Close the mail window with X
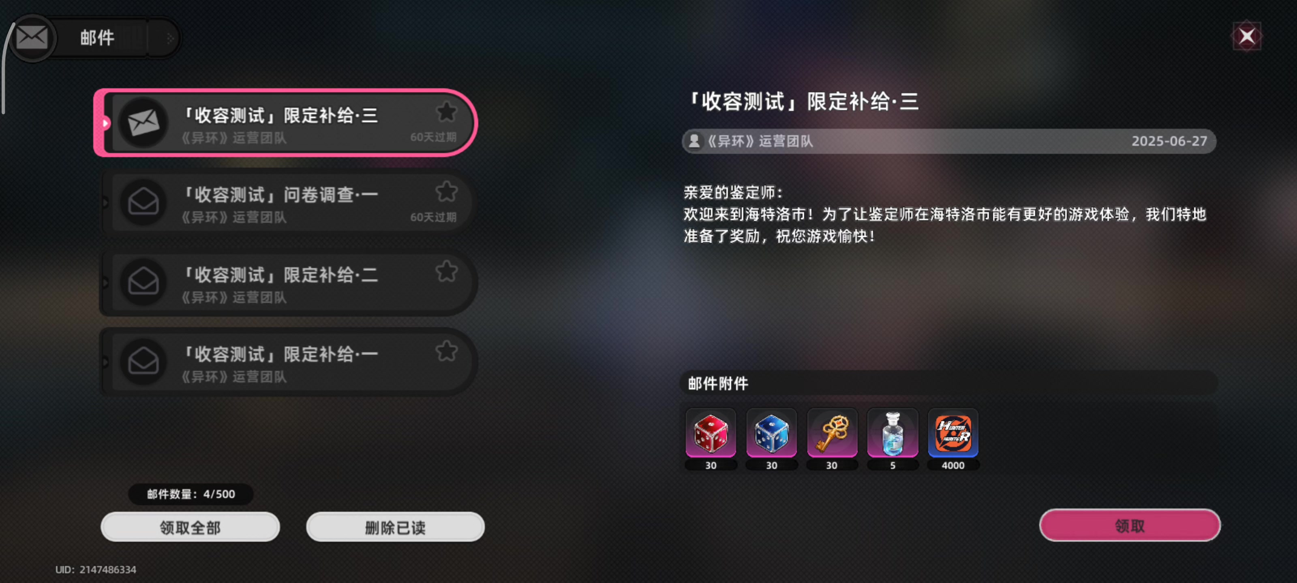The width and height of the screenshot is (1297, 583). [x=1247, y=36]
